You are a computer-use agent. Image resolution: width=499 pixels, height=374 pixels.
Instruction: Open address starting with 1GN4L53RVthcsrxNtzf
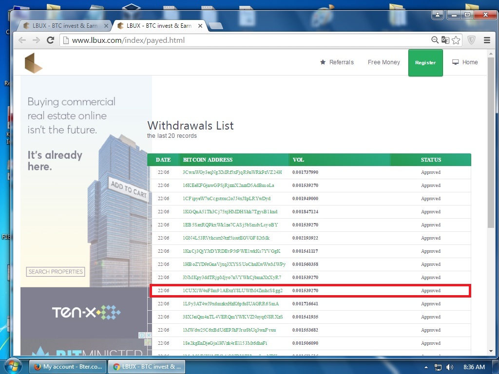[226, 238]
